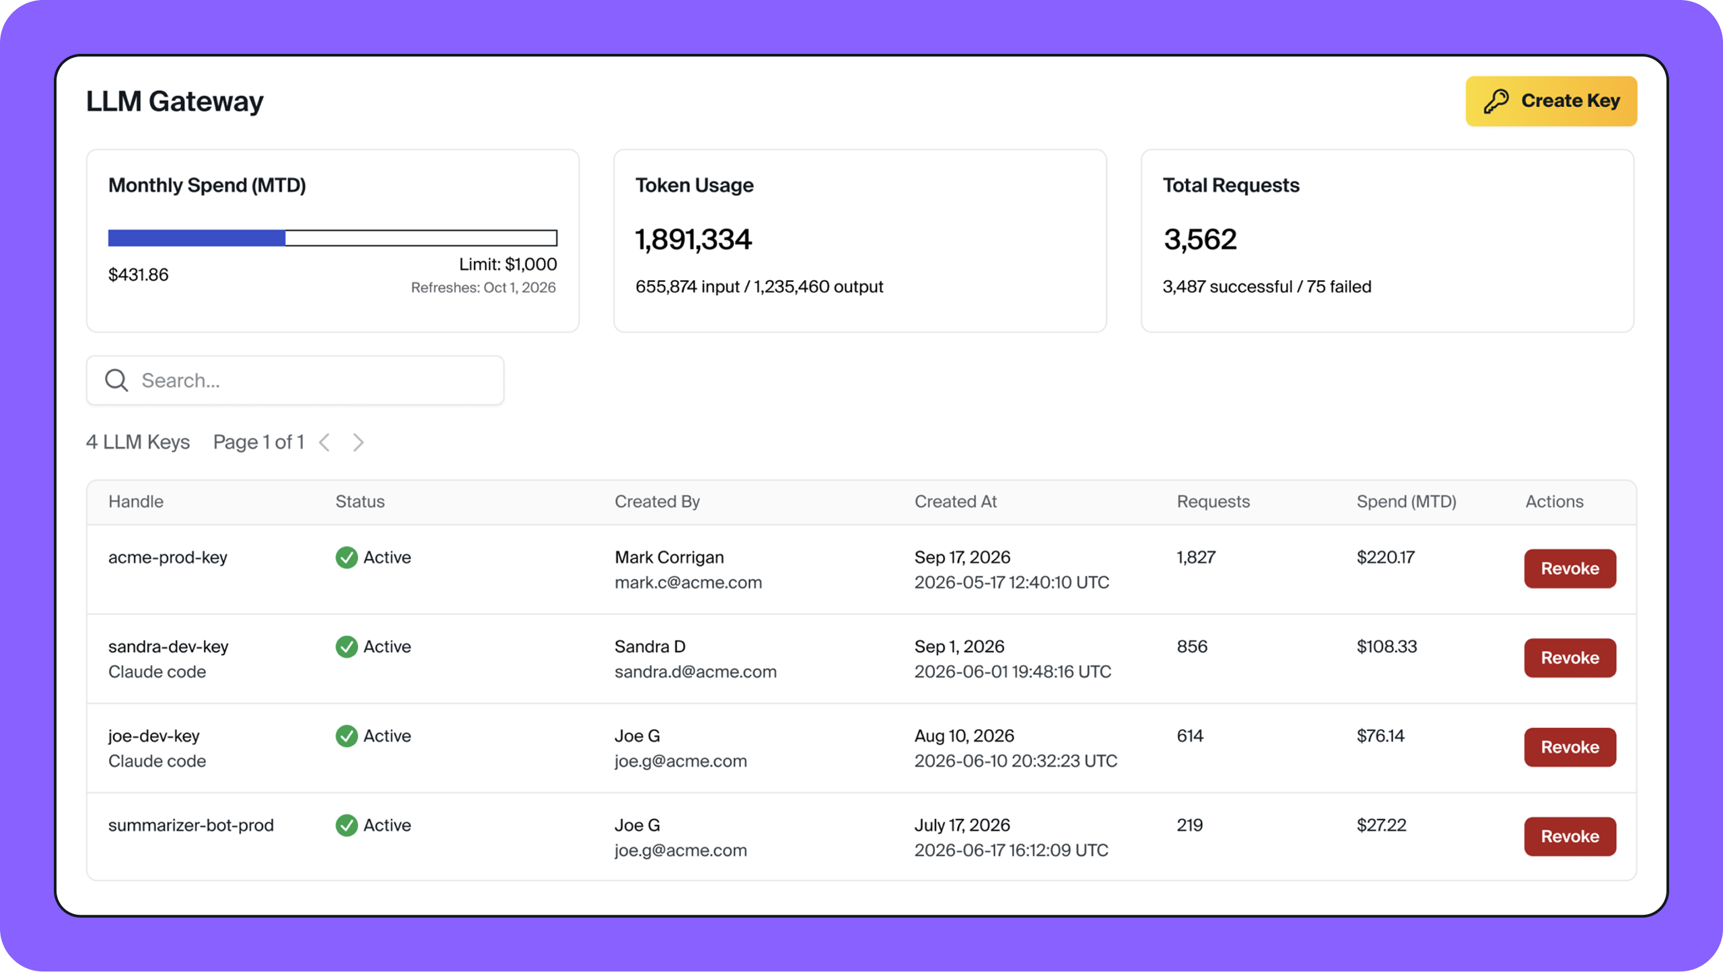Click the LLM Gateway title
This screenshot has width=1723, height=972.
click(x=175, y=101)
